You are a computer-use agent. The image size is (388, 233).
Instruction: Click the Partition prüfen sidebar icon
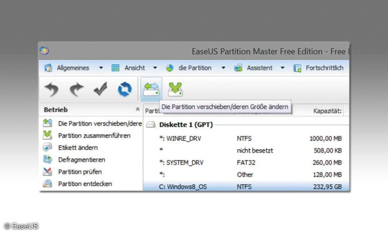[x=48, y=172]
